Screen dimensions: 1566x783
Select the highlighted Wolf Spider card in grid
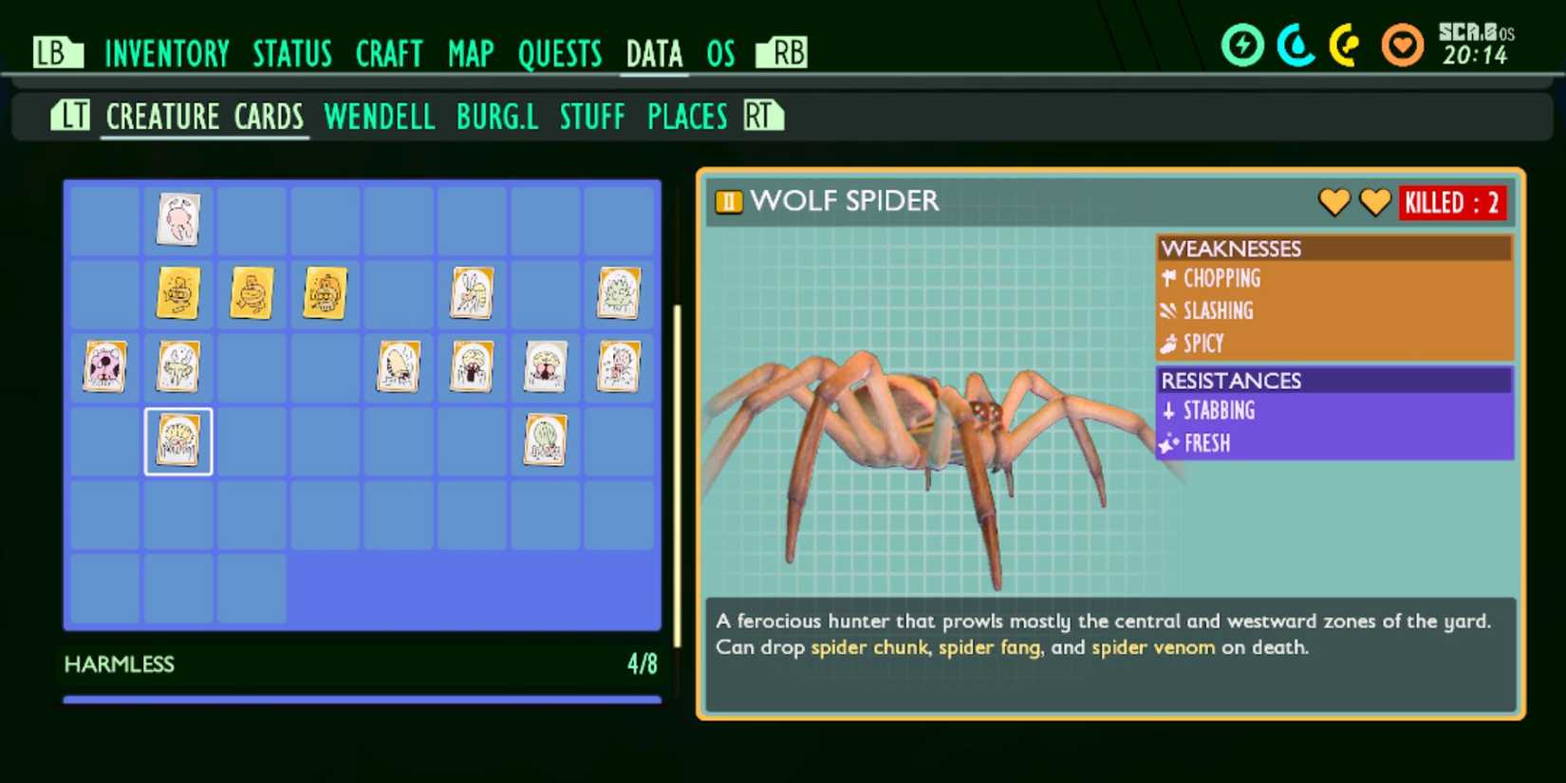pyautogui.click(x=178, y=441)
